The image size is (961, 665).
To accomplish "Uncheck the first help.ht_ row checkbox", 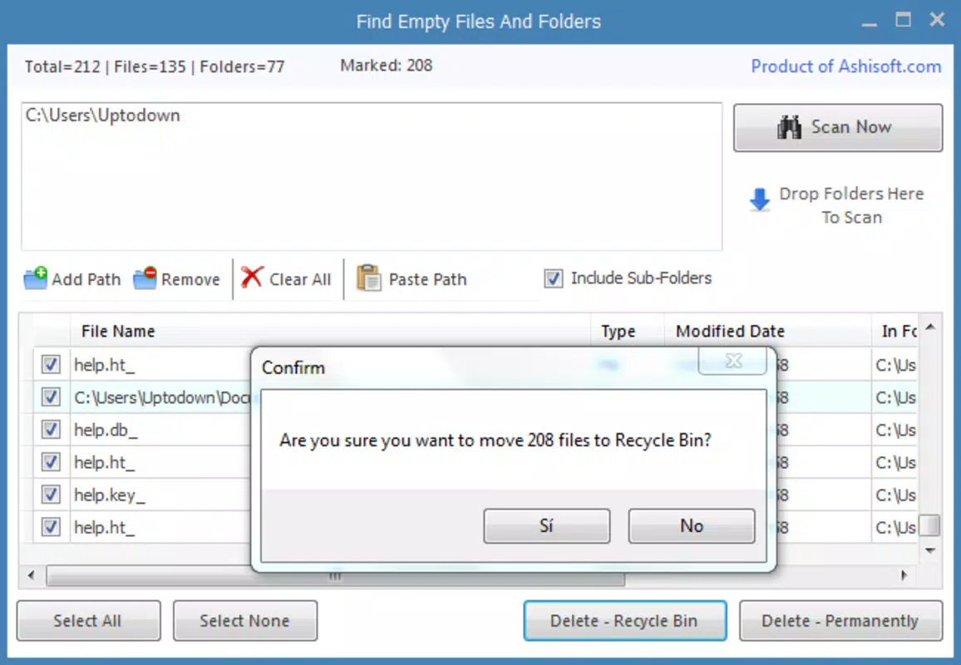I will (50, 365).
